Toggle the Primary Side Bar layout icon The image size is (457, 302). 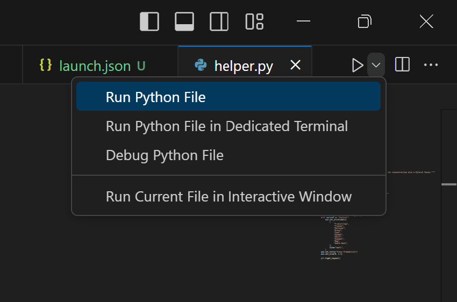(x=149, y=21)
